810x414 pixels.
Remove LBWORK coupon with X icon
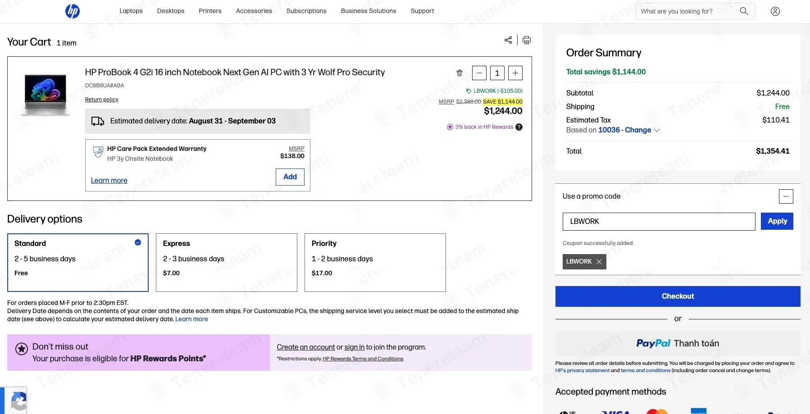click(599, 262)
